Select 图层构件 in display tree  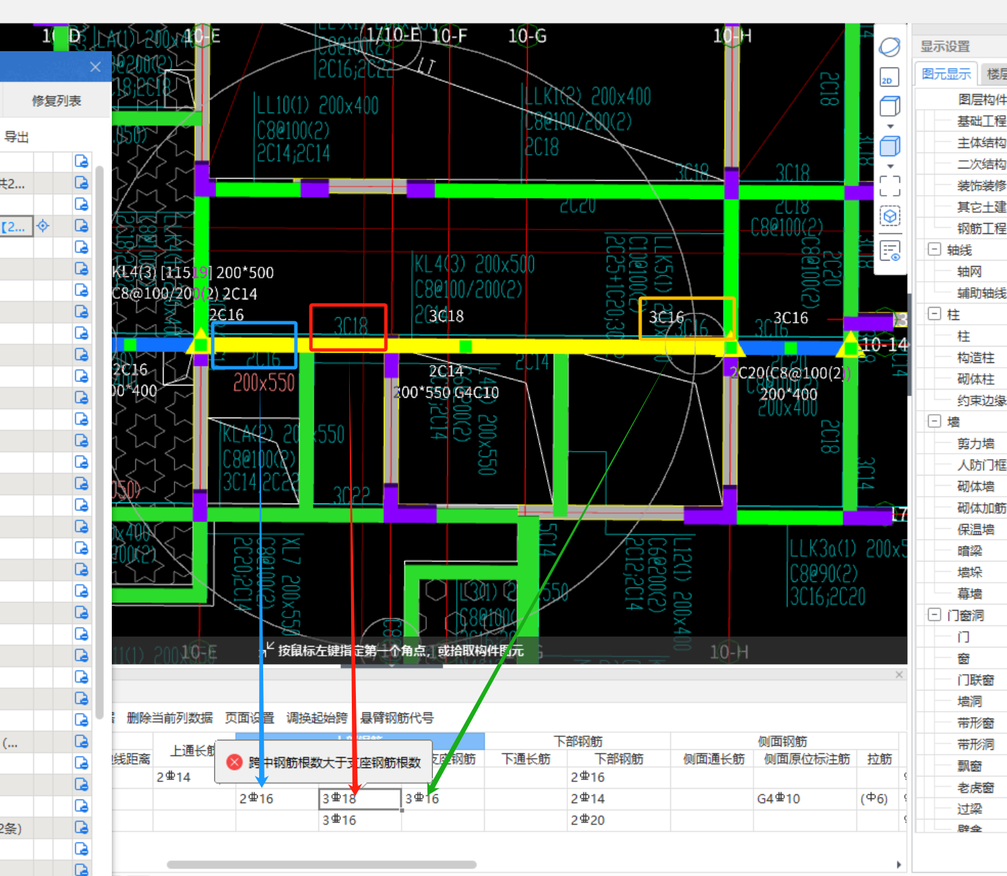pos(982,100)
